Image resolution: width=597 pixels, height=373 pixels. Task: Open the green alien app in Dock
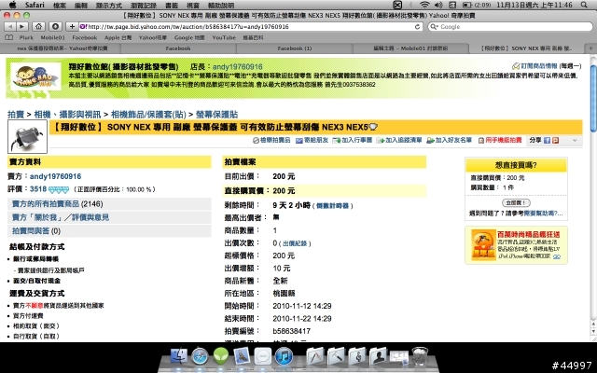coord(221,356)
